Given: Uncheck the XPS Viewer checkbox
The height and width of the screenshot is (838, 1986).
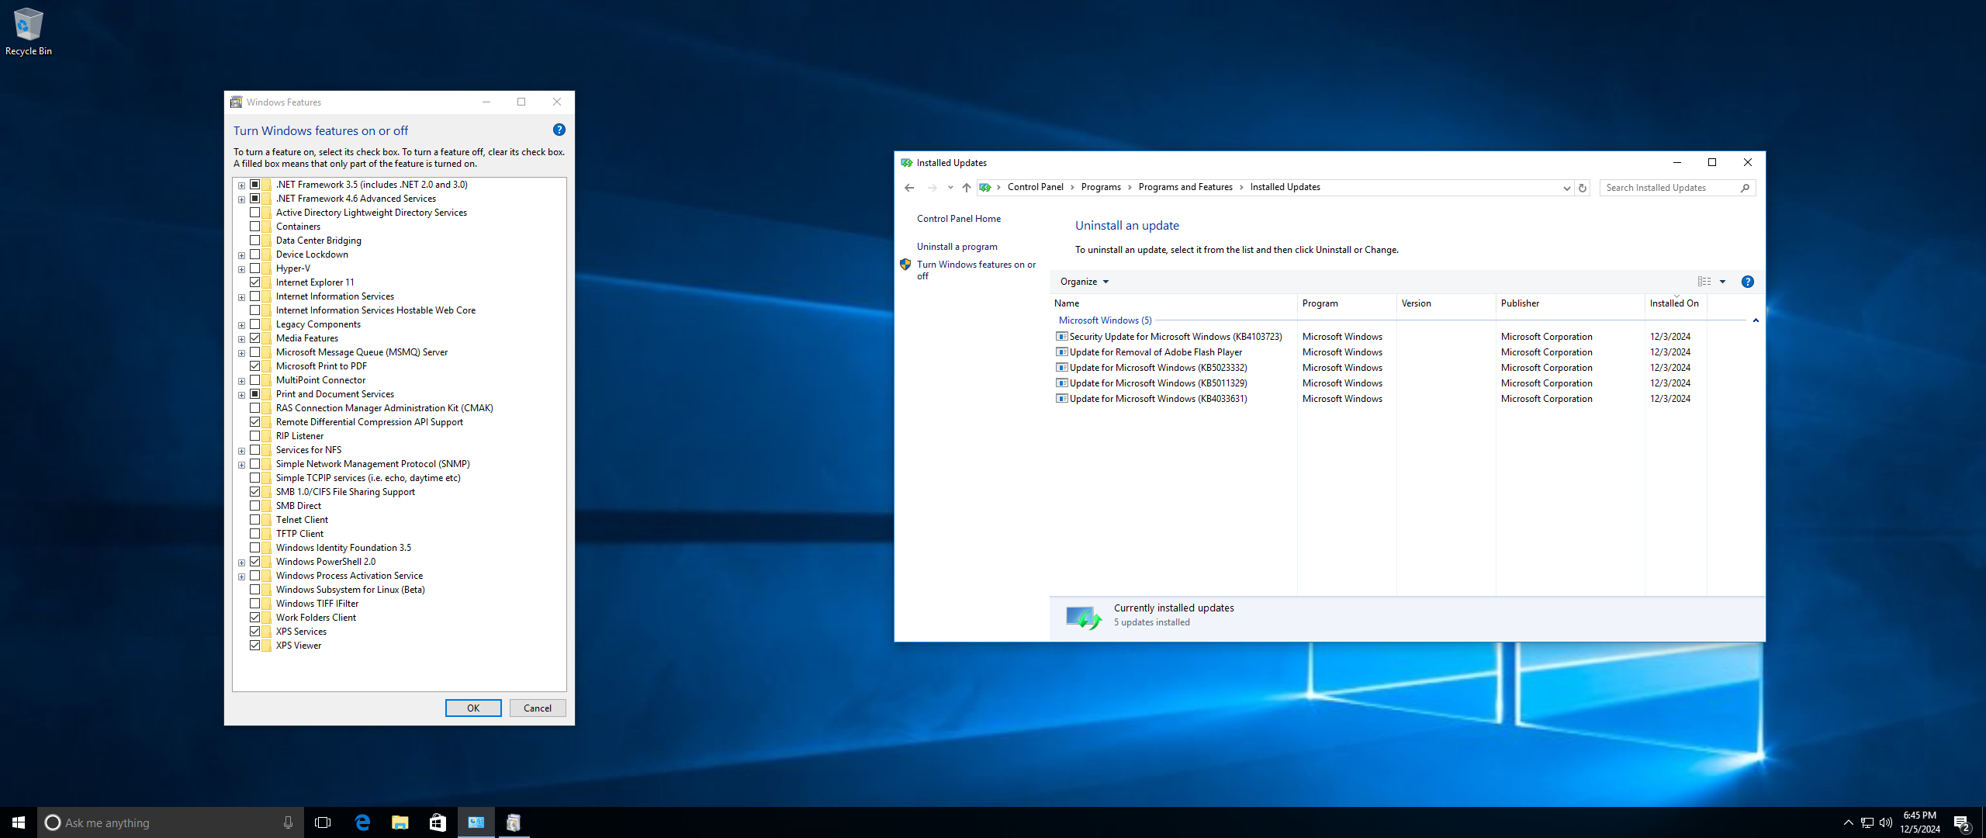Looking at the screenshot, I should pos(254,646).
